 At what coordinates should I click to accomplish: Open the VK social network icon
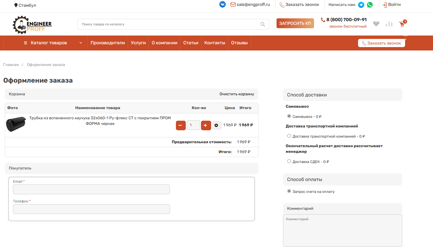pos(222,5)
